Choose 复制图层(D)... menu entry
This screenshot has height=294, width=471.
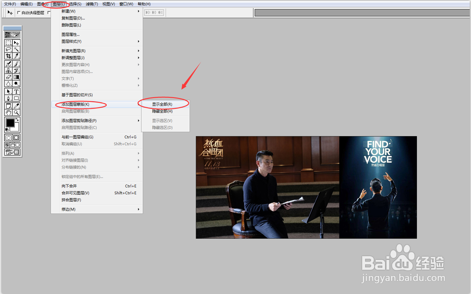[x=97, y=18]
